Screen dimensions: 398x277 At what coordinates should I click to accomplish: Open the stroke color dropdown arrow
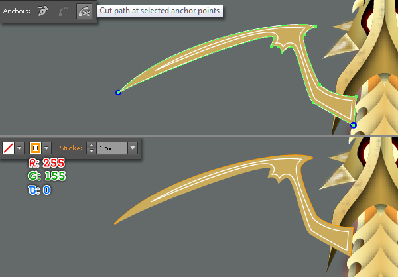click(x=46, y=148)
